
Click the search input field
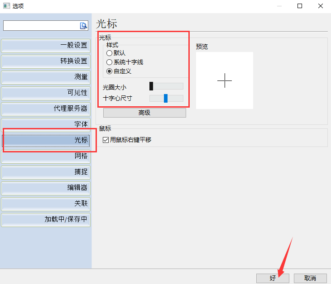pyautogui.click(x=41, y=26)
